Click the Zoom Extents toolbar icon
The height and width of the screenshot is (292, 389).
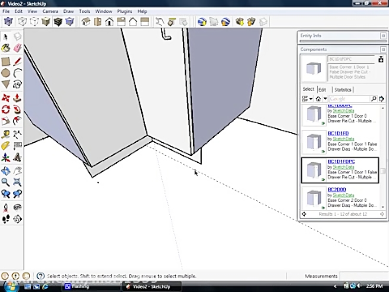pyautogui.click(x=18, y=183)
